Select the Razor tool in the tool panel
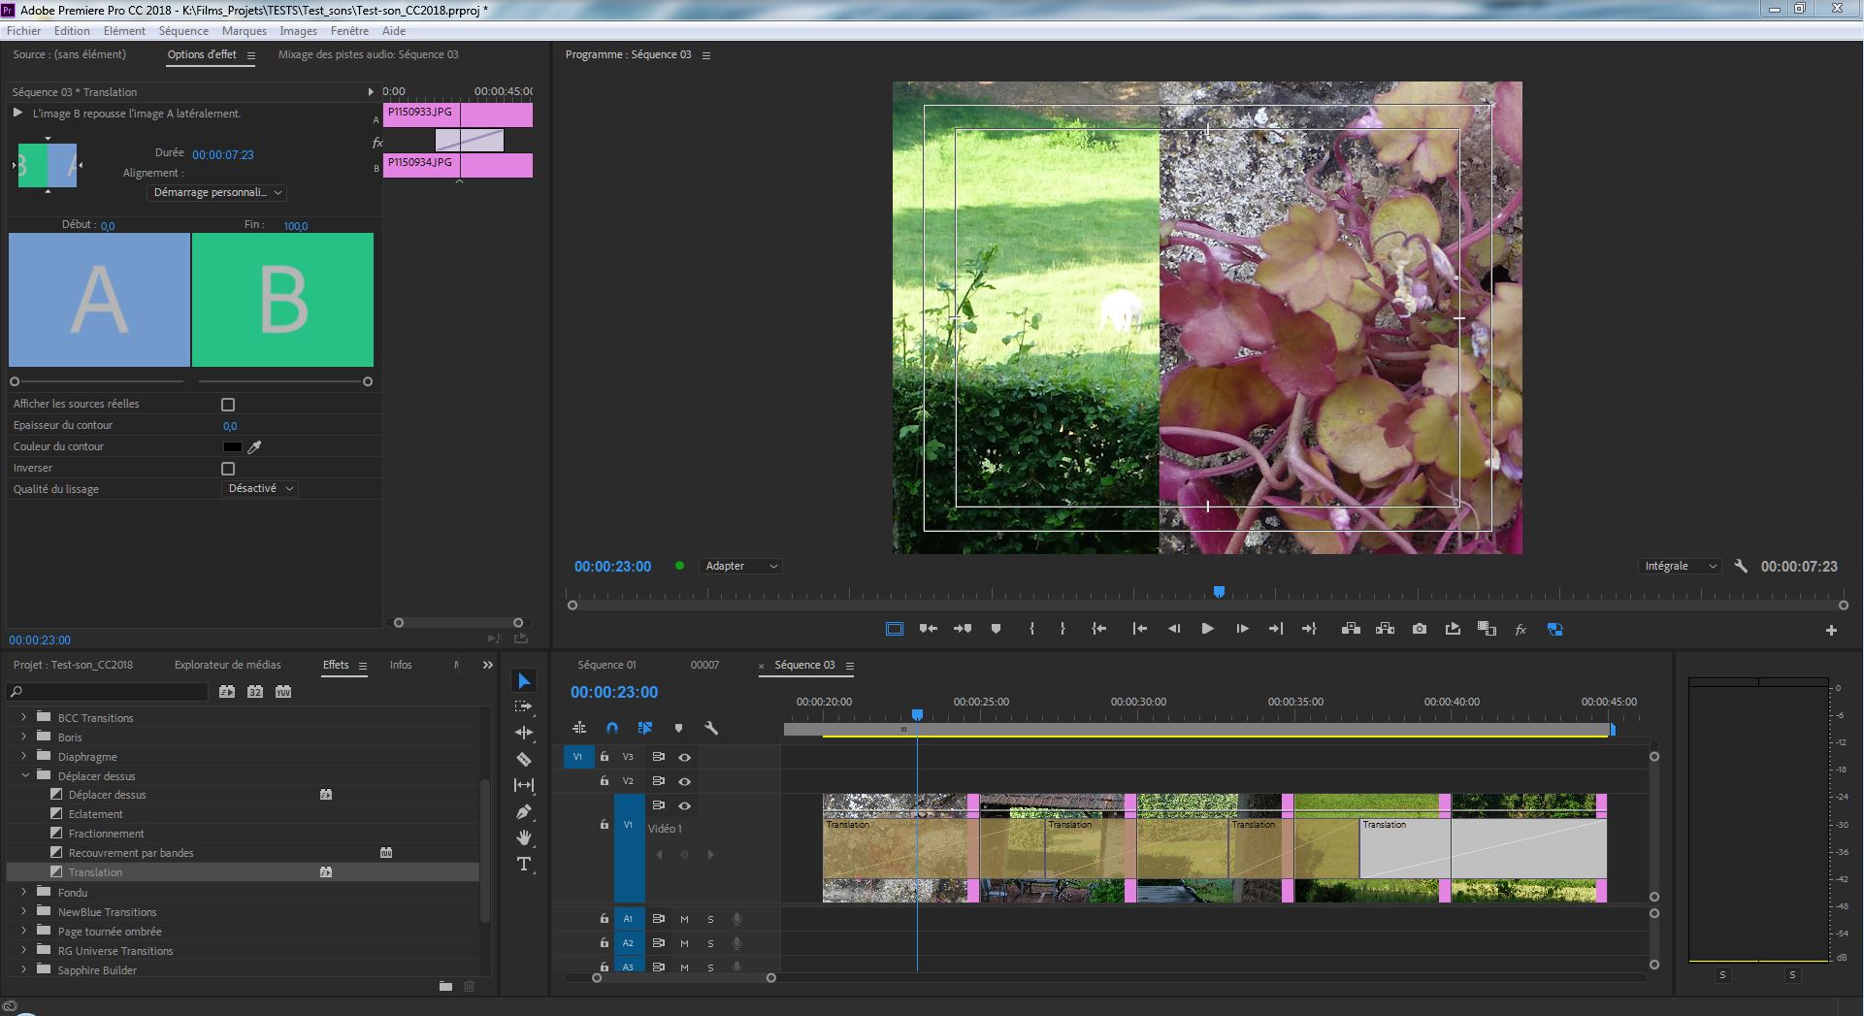 (524, 759)
